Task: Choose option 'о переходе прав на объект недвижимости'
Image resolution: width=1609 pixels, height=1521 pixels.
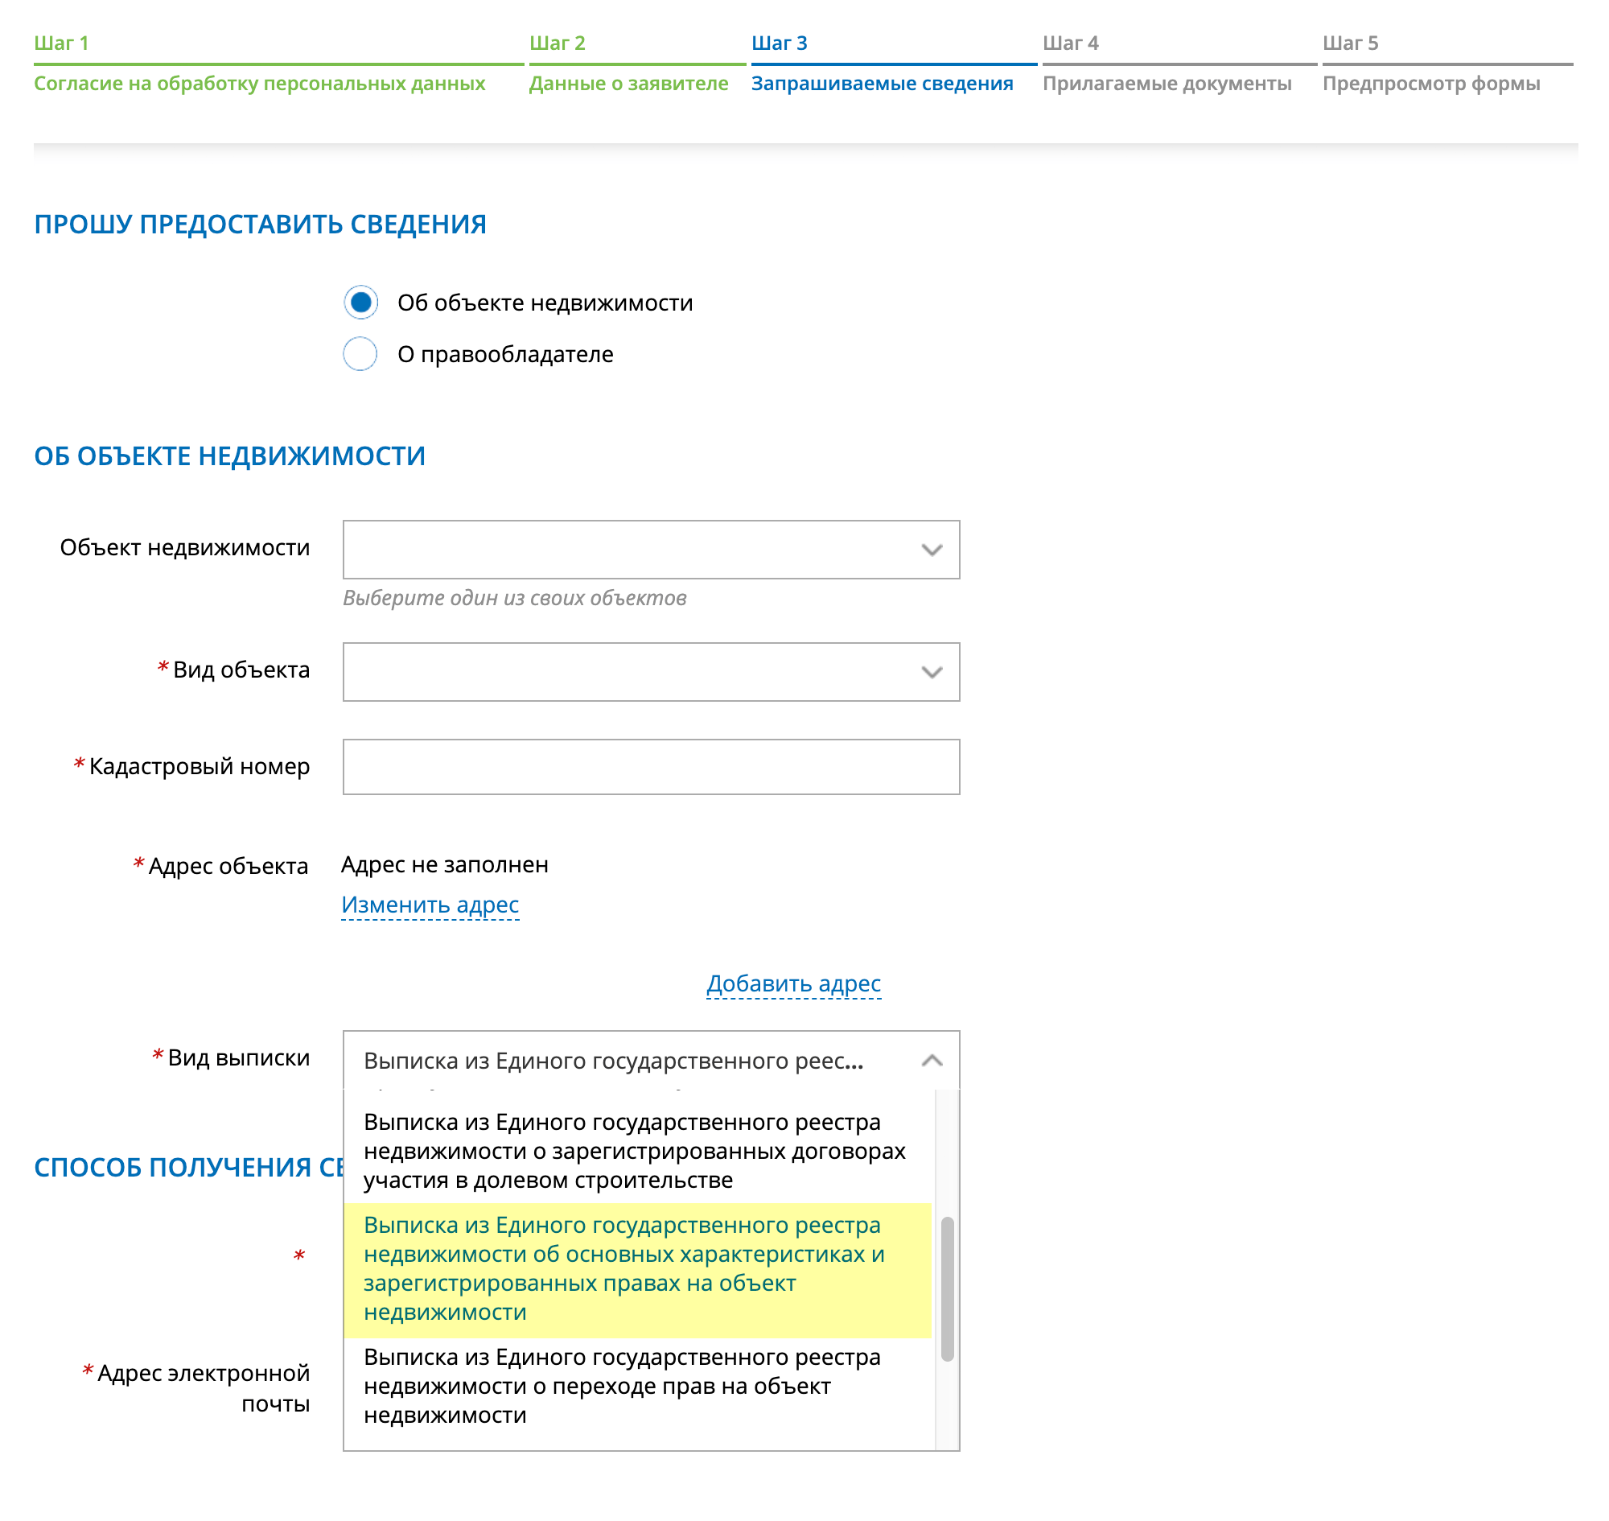Action: [x=638, y=1387]
